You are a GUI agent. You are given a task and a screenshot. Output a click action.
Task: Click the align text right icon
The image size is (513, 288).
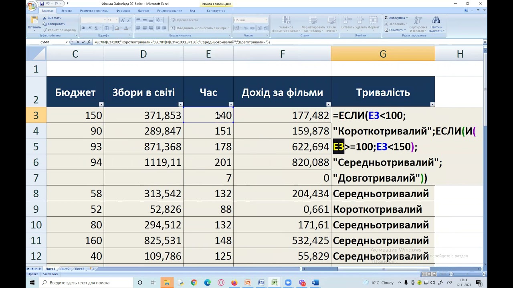(x=151, y=28)
